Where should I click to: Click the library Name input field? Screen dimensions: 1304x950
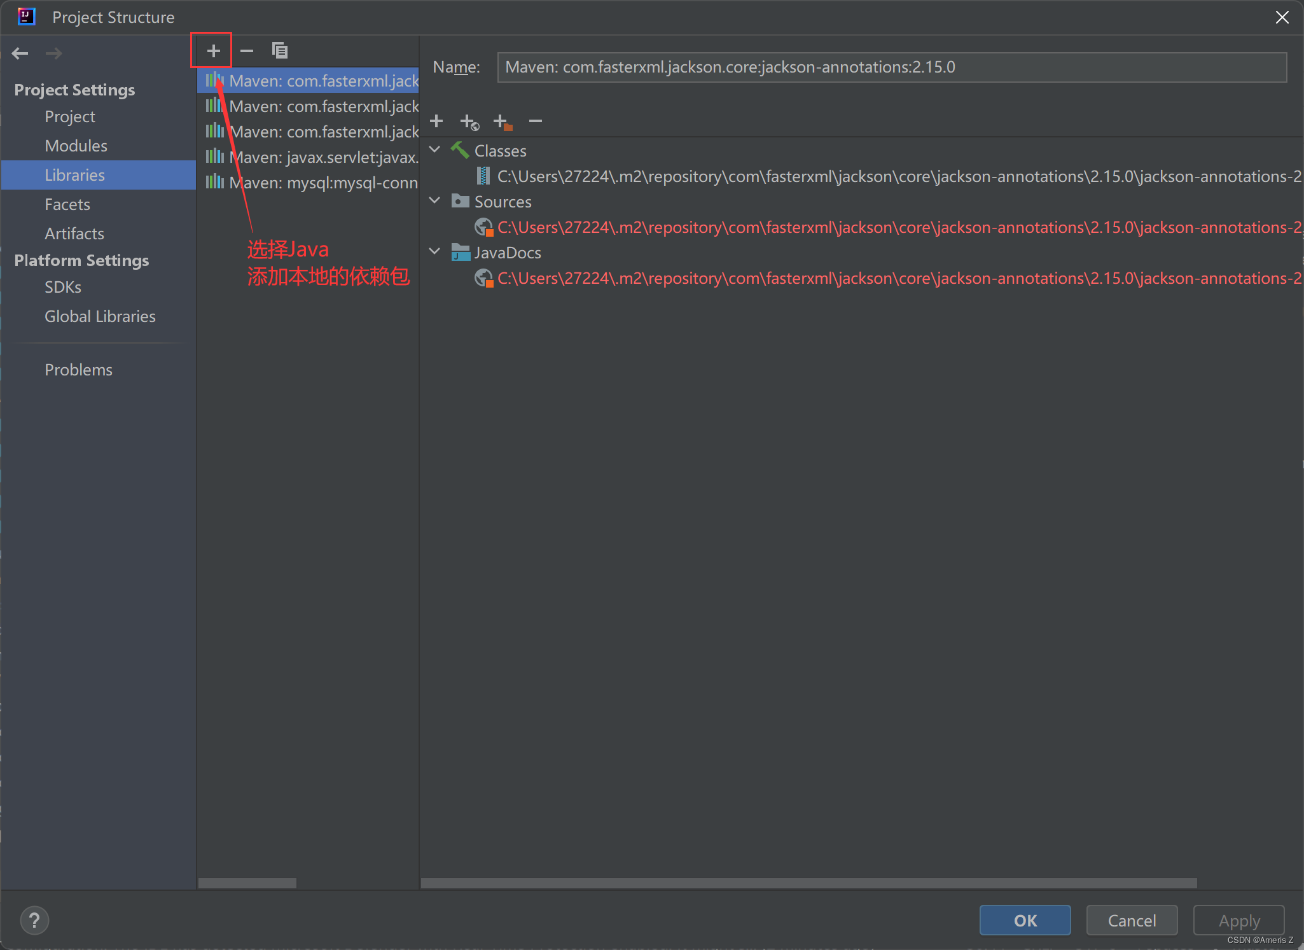tap(891, 67)
